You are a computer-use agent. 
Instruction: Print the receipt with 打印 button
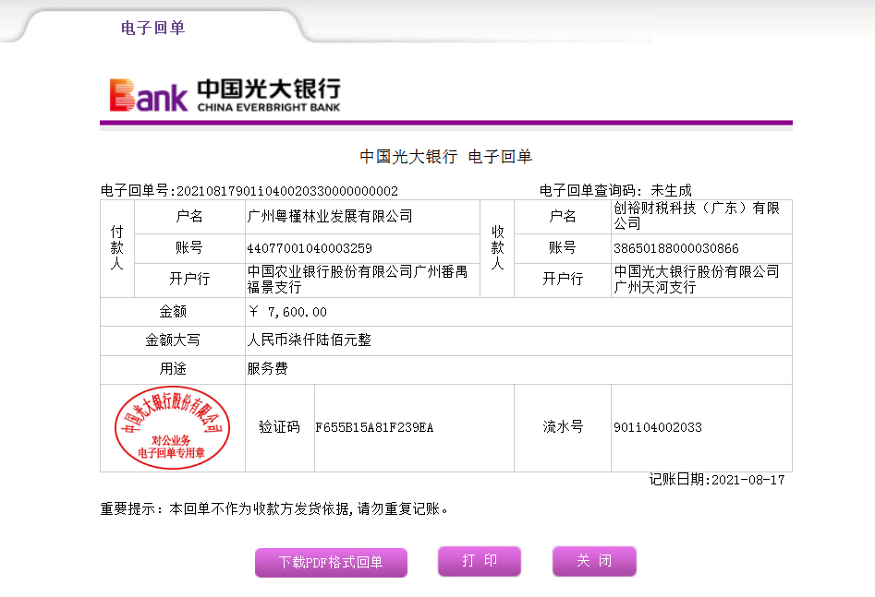[x=480, y=561]
